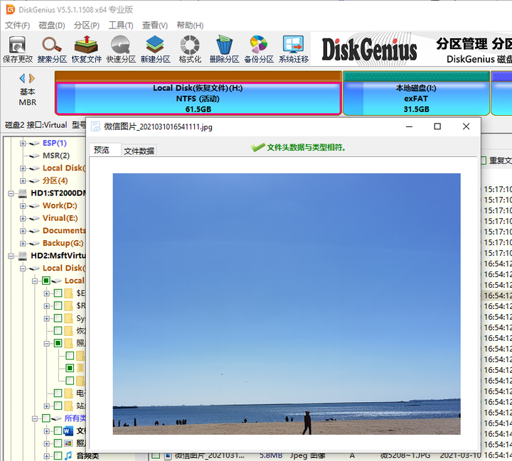Screen dimensions: 512x461
Task: Open the Tools (工具) menu
Action: tap(121, 26)
